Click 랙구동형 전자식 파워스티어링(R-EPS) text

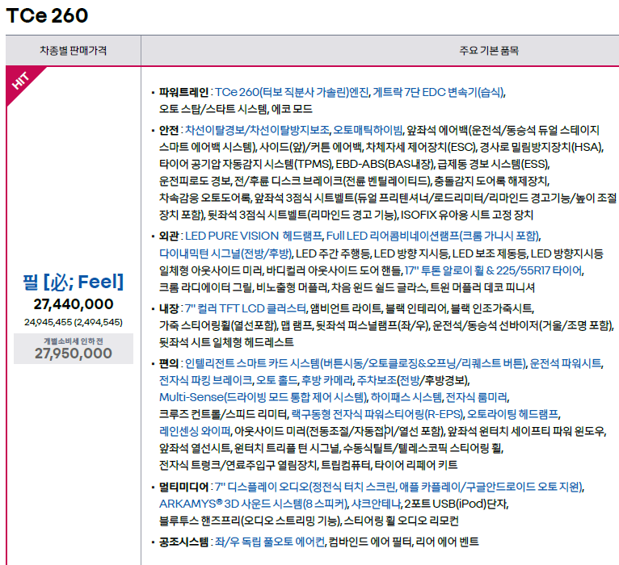tap(377, 414)
